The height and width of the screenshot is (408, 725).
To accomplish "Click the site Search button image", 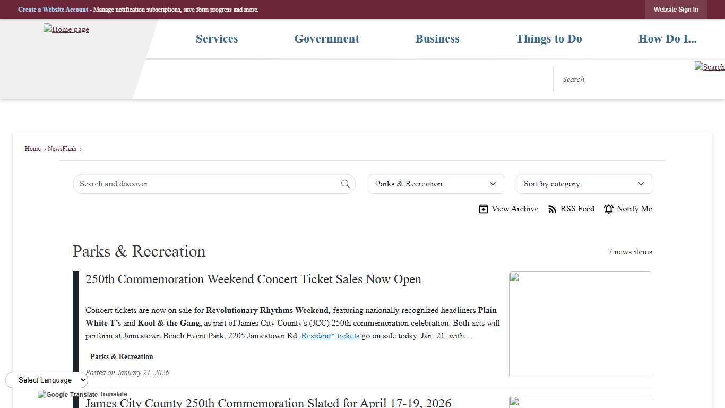I will click(x=709, y=67).
